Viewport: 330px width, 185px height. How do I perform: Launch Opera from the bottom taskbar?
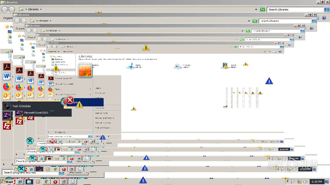(55, 182)
